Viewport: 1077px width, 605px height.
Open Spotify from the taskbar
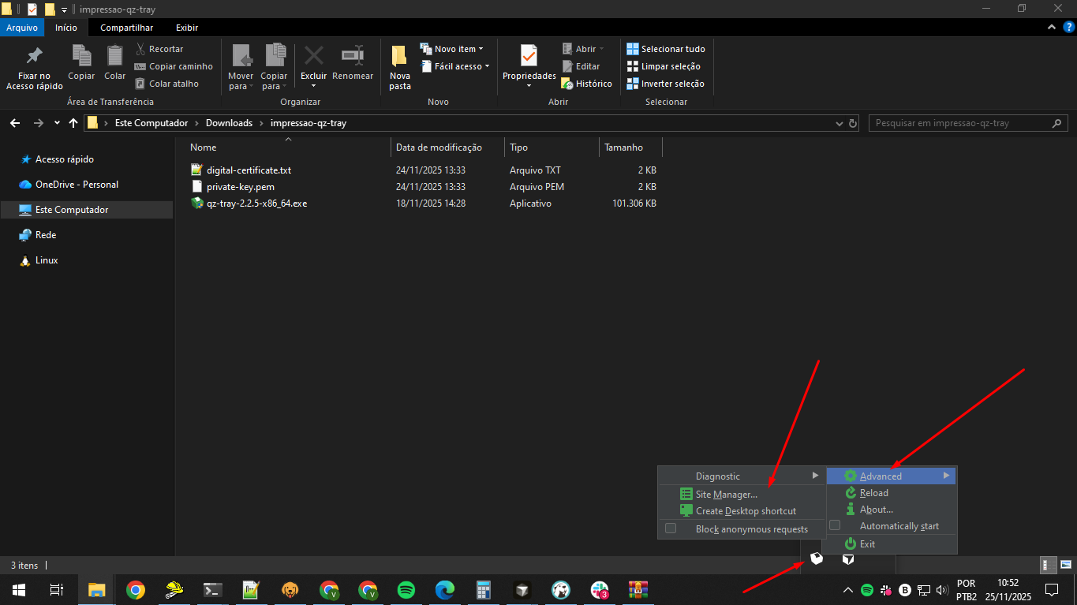(406, 590)
